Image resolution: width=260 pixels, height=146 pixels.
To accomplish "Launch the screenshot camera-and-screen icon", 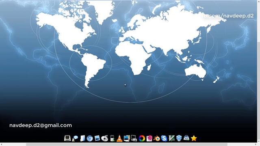I will point(134,138).
